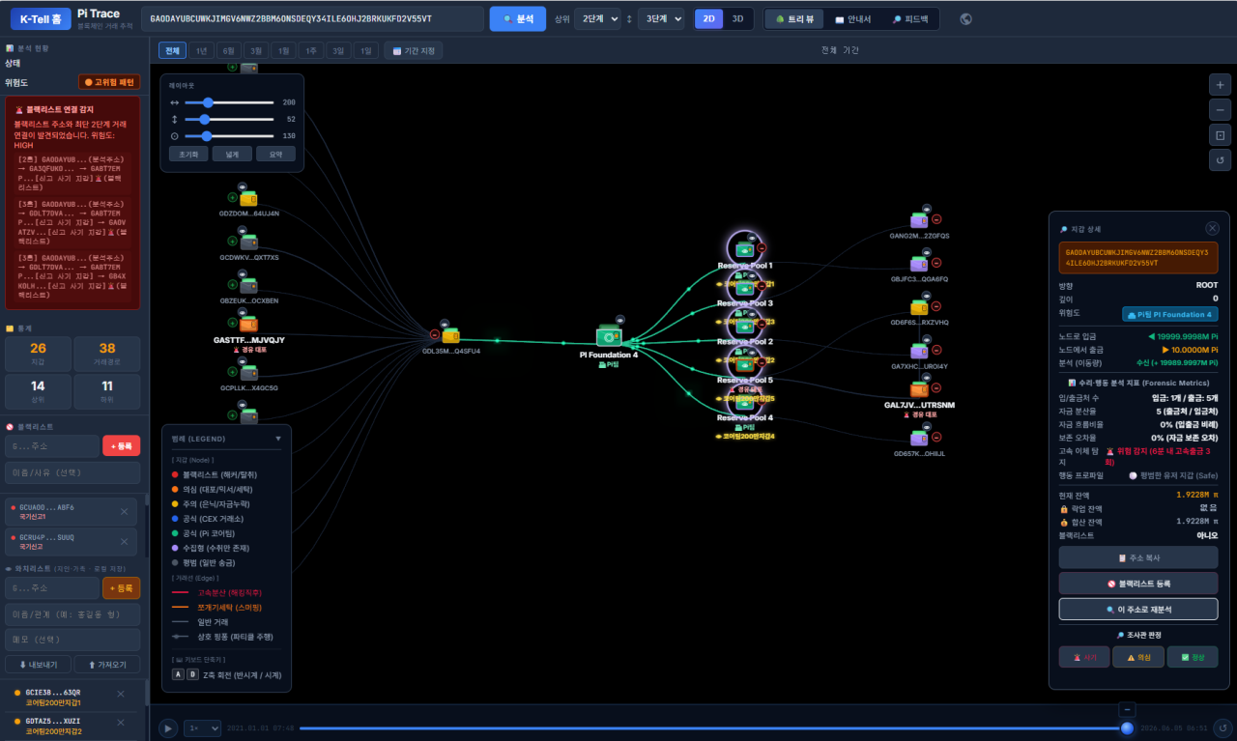Reset the graph view with rotate icon
The height and width of the screenshot is (741, 1237).
point(1220,160)
